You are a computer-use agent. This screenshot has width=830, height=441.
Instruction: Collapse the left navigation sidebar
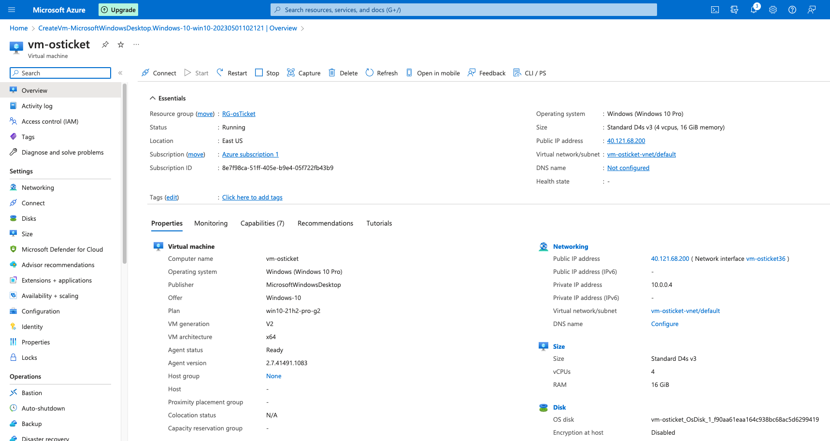[120, 73]
